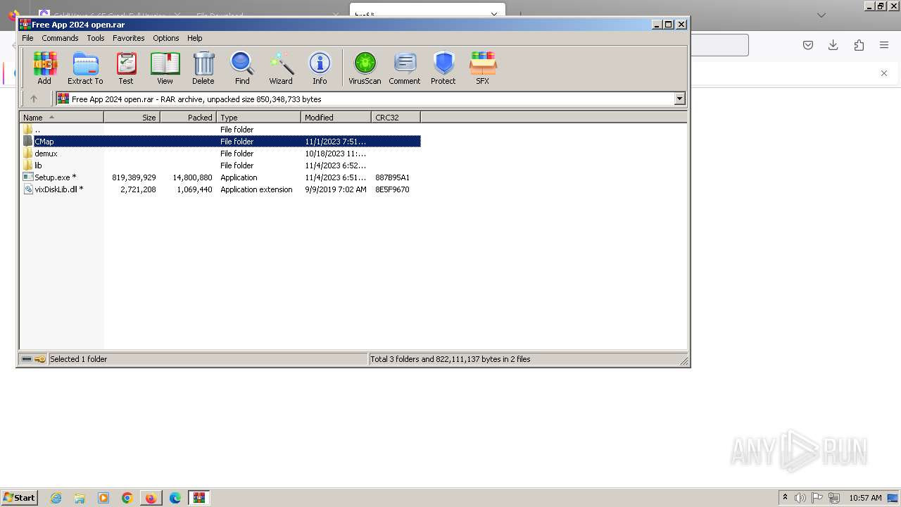901x507 pixels.
Task: Open media player taskbar icon
Action: 103,498
